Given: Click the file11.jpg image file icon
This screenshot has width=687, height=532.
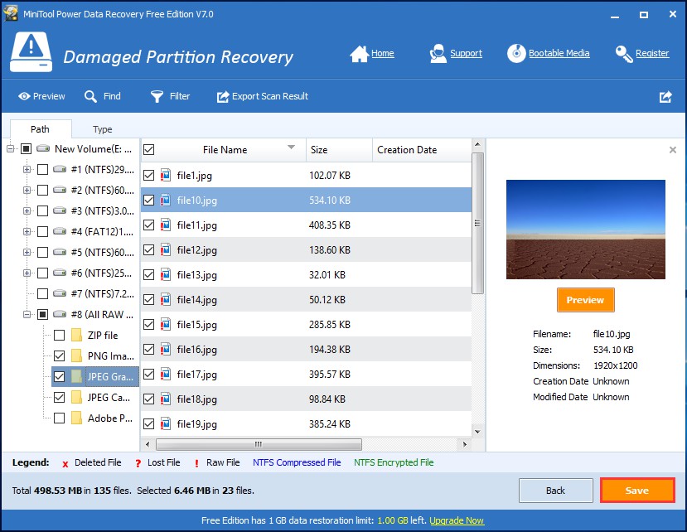Looking at the screenshot, I should (165, 225).
